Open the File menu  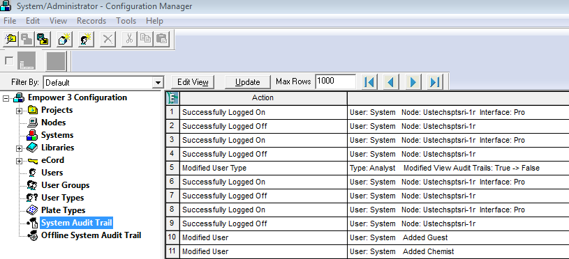tap(10, 21)
